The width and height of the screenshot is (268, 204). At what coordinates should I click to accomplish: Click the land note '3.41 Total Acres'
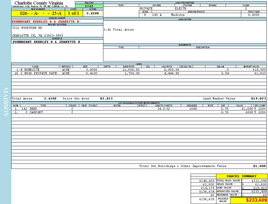pos(119,30)
